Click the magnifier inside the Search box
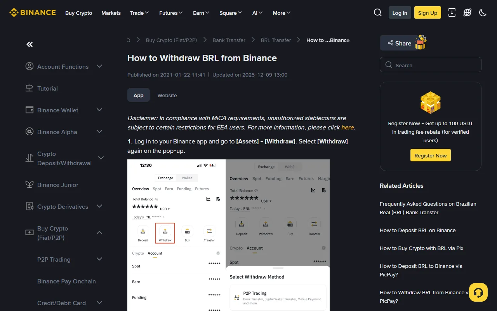Screen dimensions: 497x311 (389, 65)
